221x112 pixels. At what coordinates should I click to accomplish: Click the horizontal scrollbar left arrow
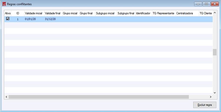click(6, 97)
